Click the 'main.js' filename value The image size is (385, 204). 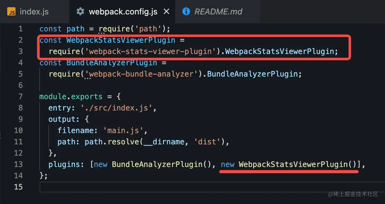(x=123, y=131)
